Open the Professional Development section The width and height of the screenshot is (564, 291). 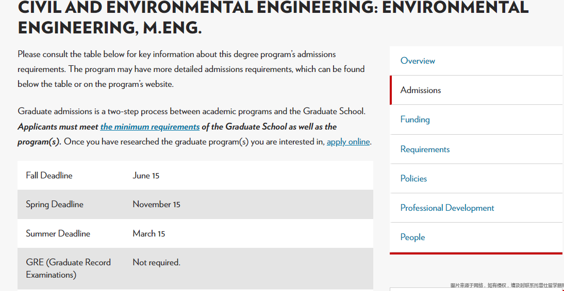click(x=447, y=208)
